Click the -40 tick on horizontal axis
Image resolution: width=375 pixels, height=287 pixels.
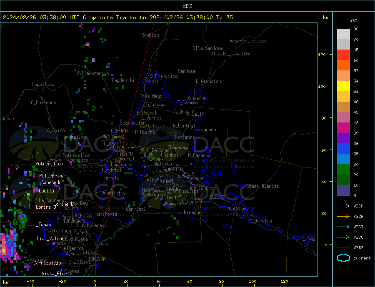pyautogui.click(x=30, y=281)
